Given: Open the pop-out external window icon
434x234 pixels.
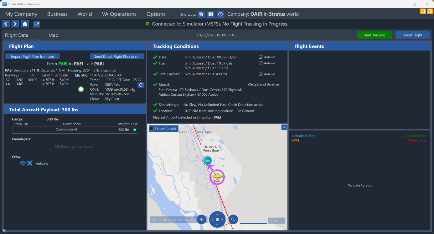Looking at the screenshot, I should (37, 24).
